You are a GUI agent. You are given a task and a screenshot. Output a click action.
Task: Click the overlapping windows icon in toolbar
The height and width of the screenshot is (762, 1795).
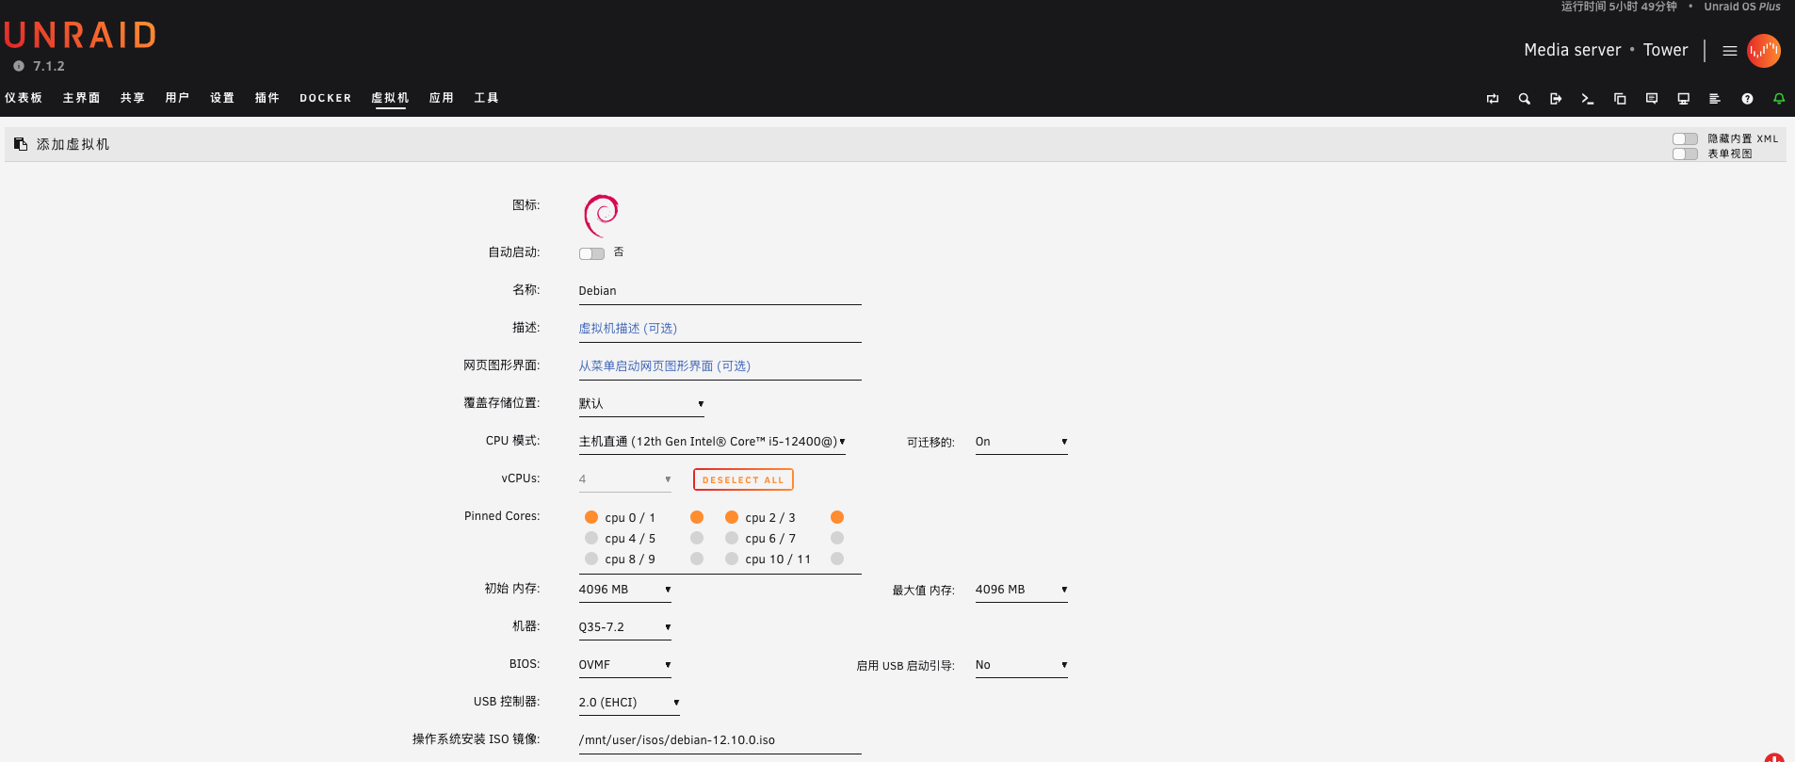click(1620, 99)
